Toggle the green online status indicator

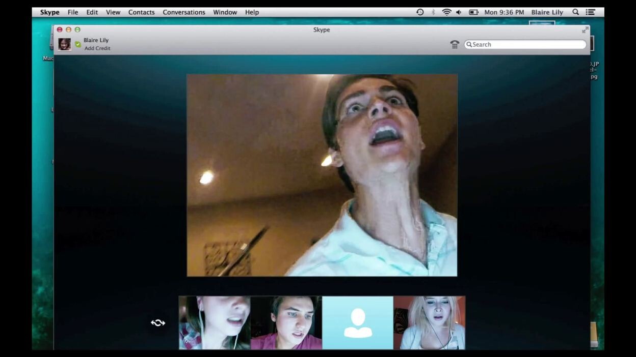[77, 44]
